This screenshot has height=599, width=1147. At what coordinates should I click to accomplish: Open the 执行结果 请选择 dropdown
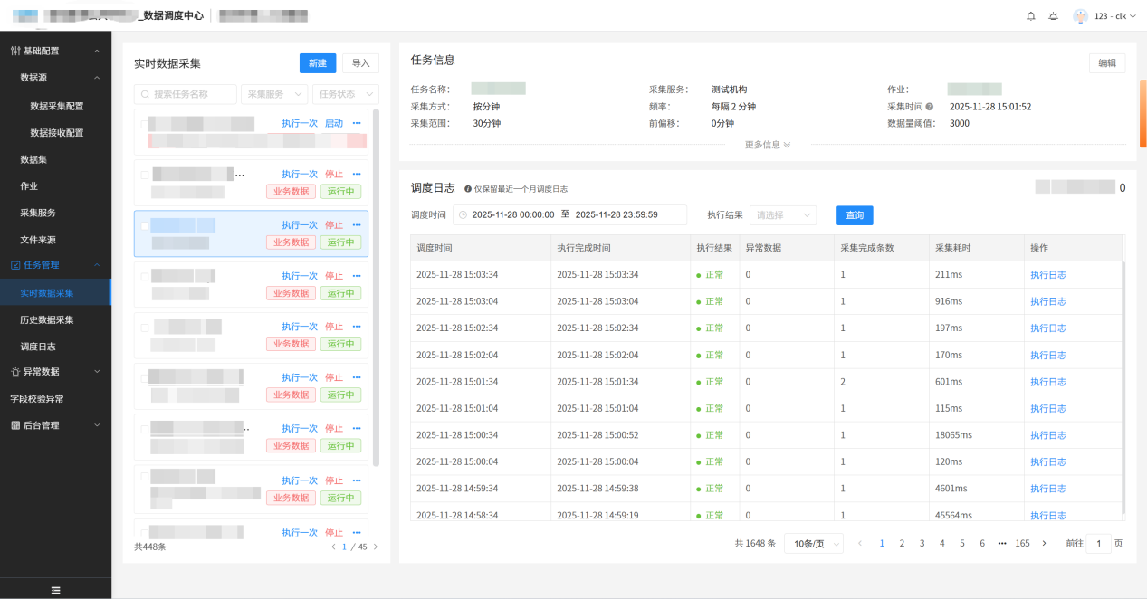coord(782,215)
